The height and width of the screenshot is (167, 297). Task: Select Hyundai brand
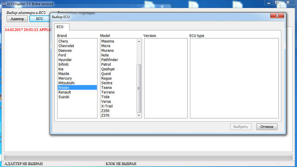point(77,60)
